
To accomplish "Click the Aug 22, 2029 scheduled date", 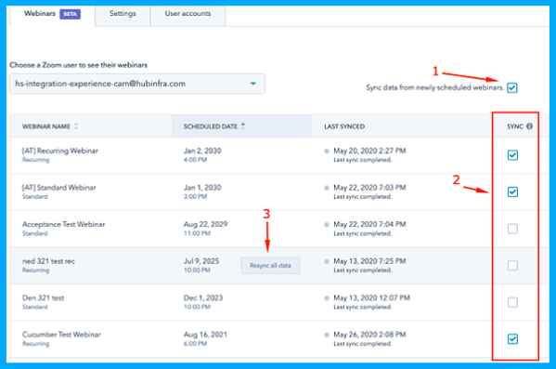I will pyautogui.click(x=206, y=224).
